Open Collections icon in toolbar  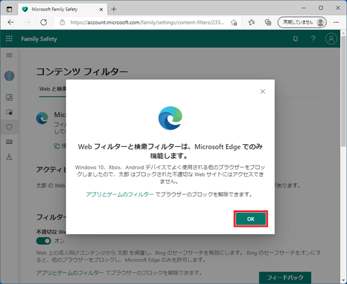click(x=268, y=22)
